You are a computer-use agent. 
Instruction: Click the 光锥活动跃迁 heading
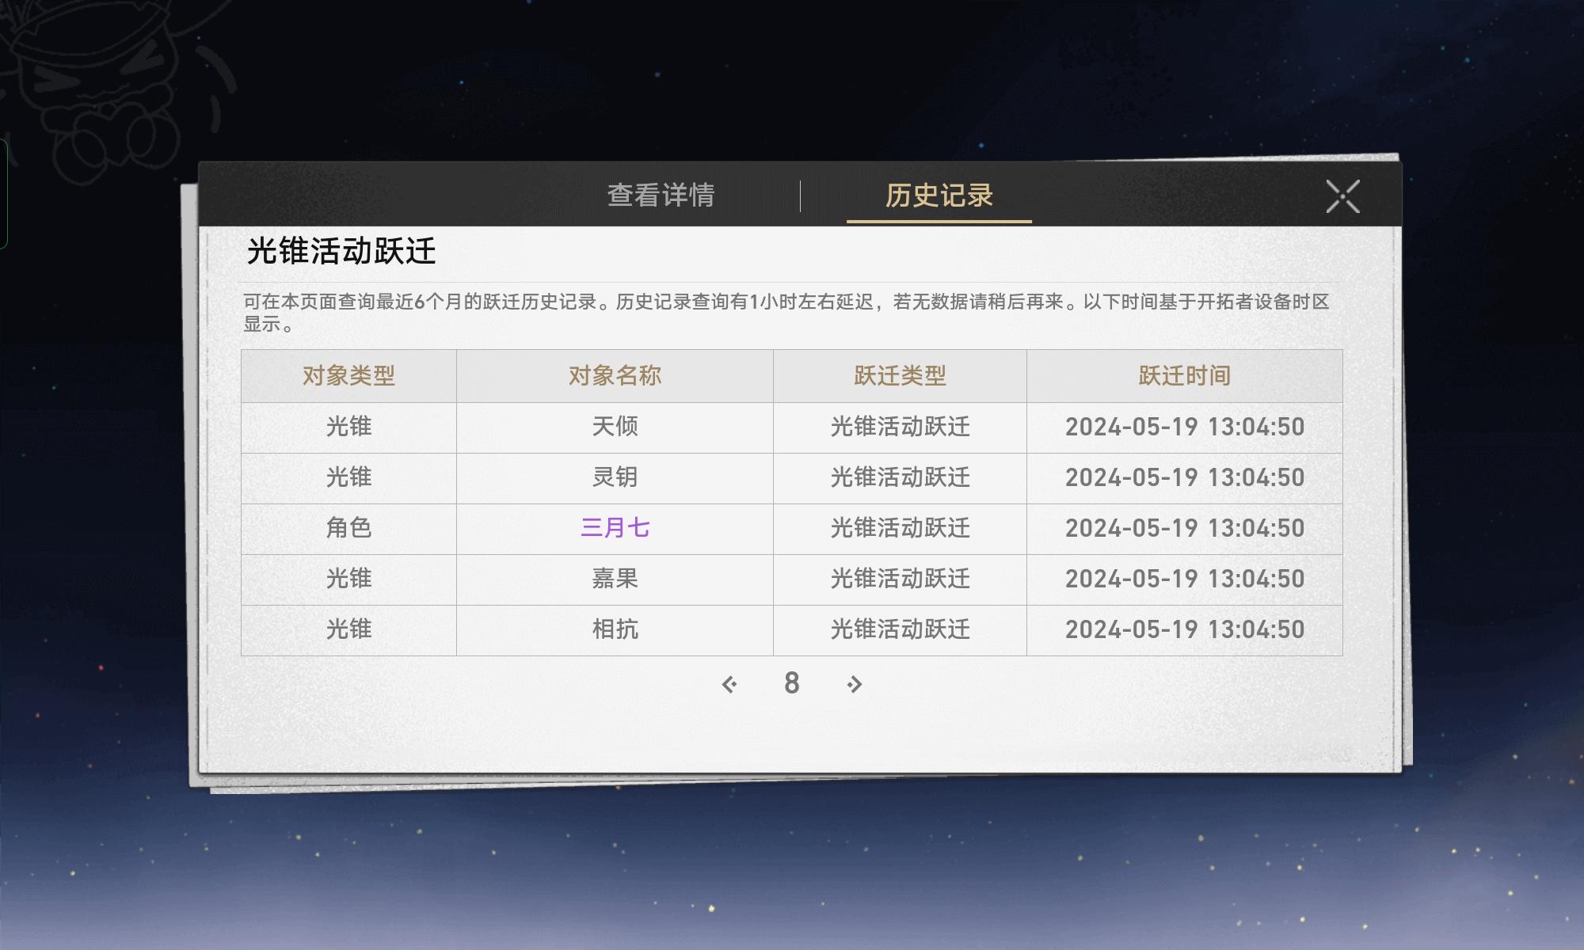341,251
